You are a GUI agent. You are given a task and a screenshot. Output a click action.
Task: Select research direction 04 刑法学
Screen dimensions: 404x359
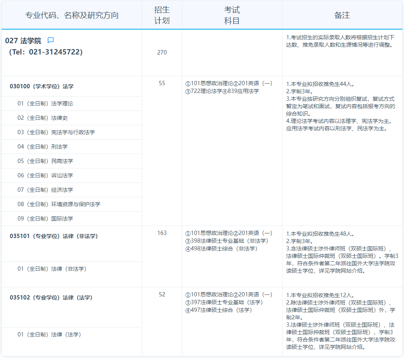(x=42, y=147)
